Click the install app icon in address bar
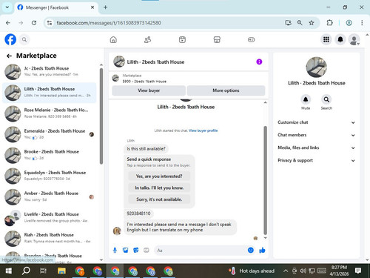The height and width of the screenshot is (278, 370). coord(288,23)
